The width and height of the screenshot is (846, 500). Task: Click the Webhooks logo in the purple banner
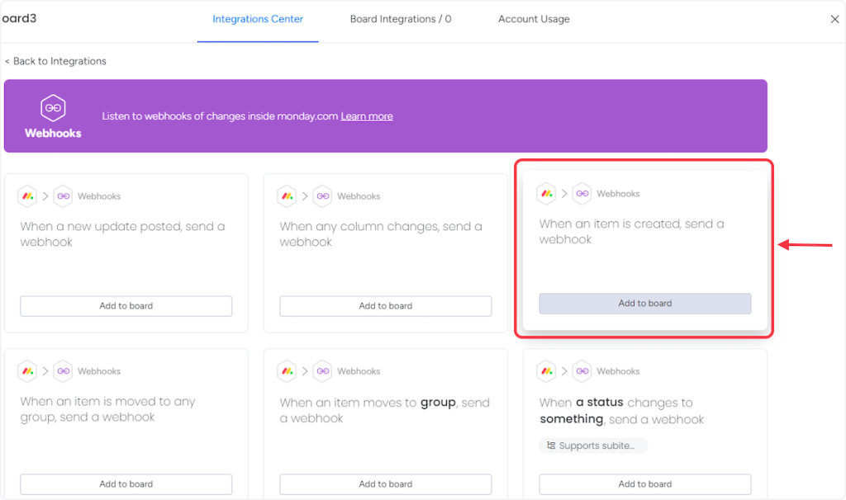pyautogui.click(x=53, y=109)
